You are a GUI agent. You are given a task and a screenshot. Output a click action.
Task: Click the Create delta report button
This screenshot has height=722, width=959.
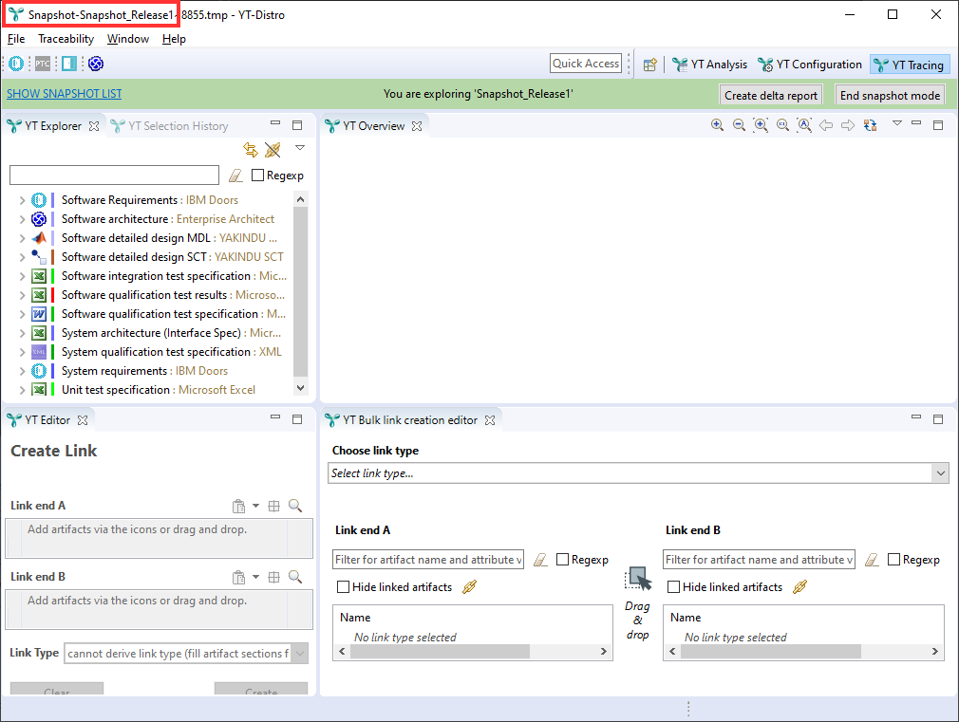pos(771,96)
